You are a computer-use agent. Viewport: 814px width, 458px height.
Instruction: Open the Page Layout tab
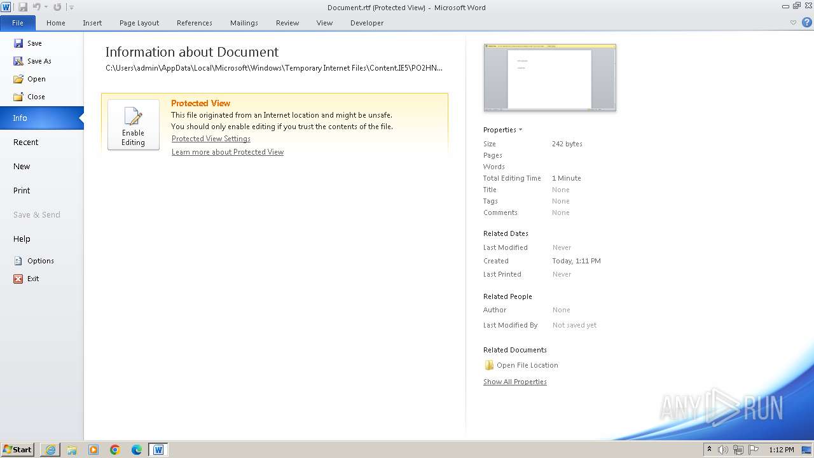139,23
